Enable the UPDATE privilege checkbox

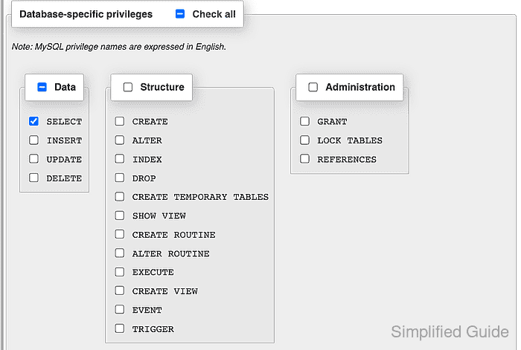coord(33,158)
